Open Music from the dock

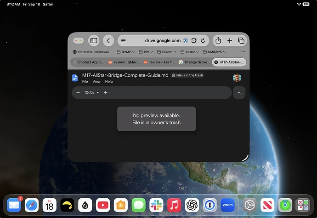coord(174,205)
